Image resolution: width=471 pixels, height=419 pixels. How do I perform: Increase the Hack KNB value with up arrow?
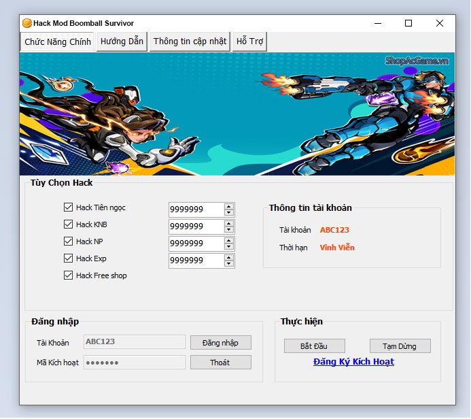click(x=229, y=224)
